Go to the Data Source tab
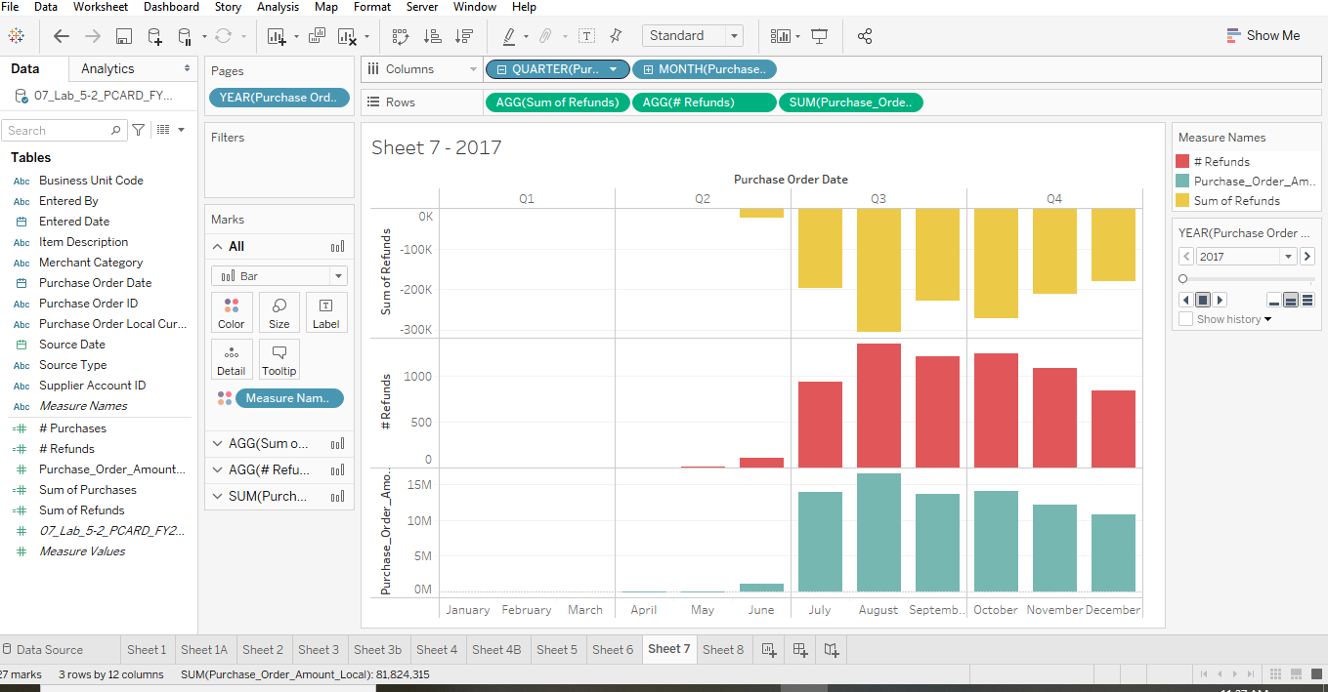This screenshot has height=692, width=1328. point(51,649)
